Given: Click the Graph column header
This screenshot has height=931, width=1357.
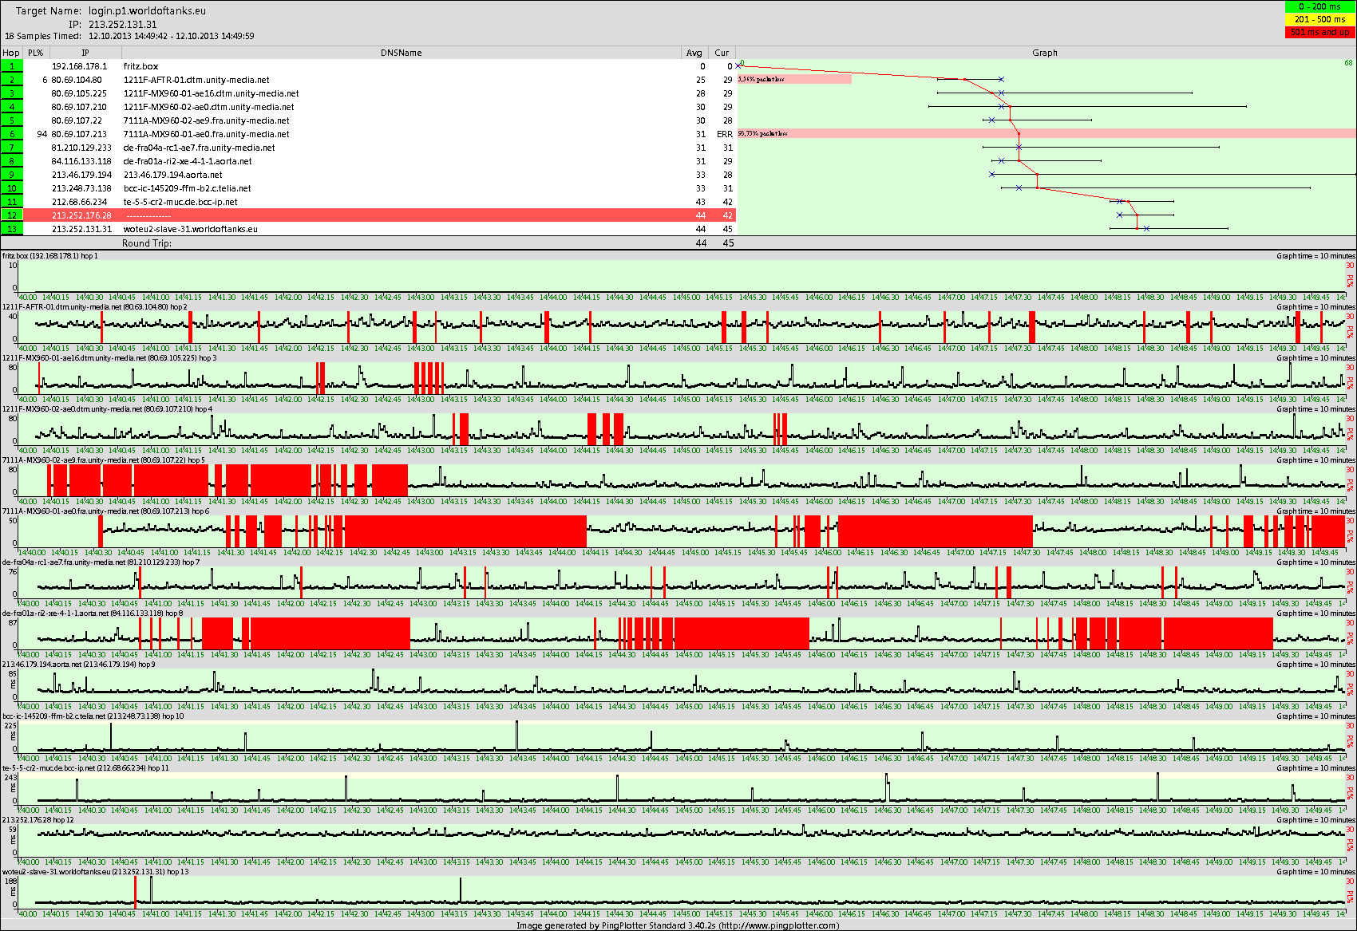Looking at the screenshot, I should tap(1044, 53).
